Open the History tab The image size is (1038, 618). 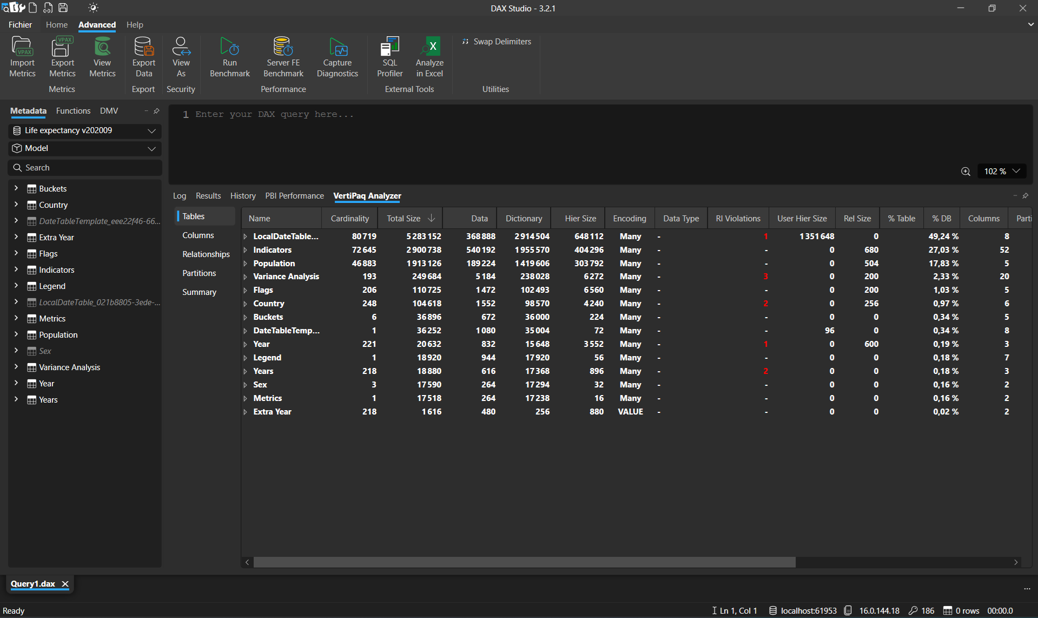tap(243, 196)
